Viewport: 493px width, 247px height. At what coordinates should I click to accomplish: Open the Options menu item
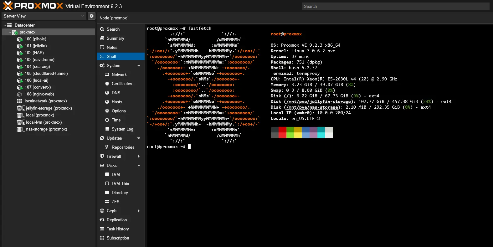tap(121, 111)
